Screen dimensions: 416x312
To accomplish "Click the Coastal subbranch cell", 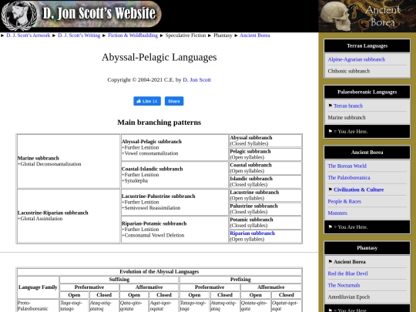I will click(x=265, y=168).
